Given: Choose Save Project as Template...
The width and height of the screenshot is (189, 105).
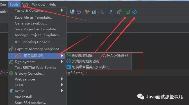Looking at the screenshot, I should pyautogui.click(x=37, y=29).
